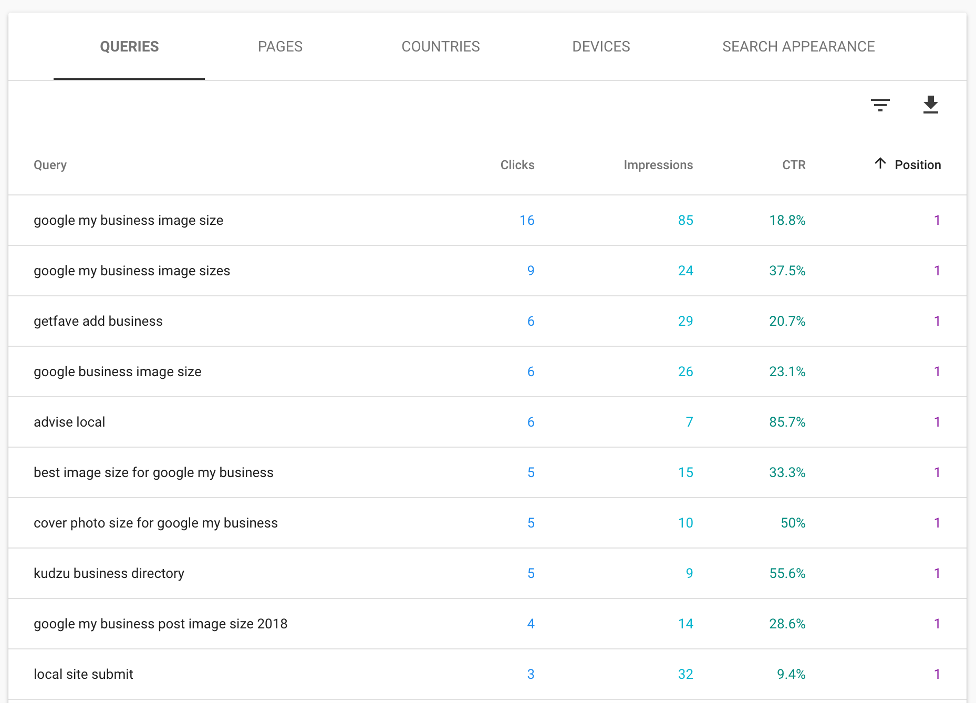Click 'cover photo size for google my business'

155,523
